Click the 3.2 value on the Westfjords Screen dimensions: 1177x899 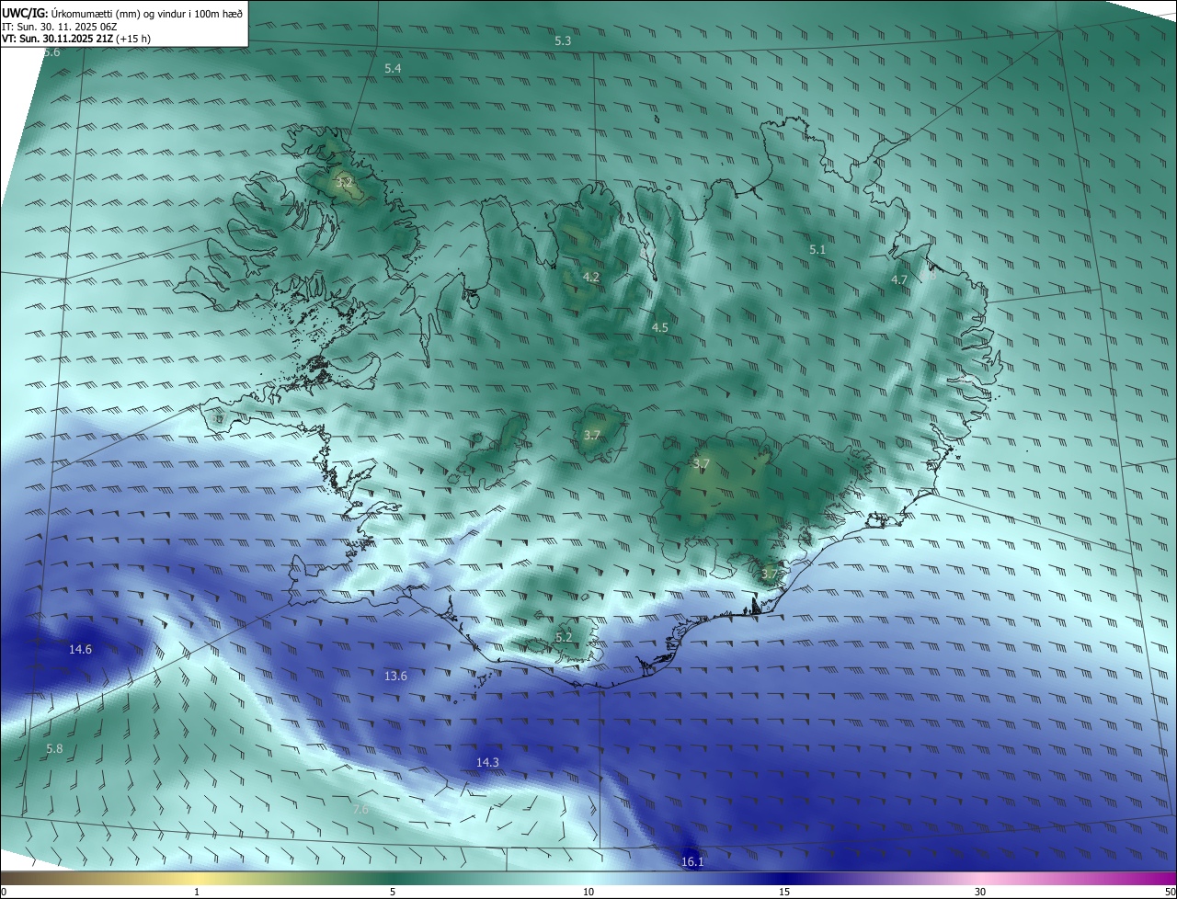[345, 183]
